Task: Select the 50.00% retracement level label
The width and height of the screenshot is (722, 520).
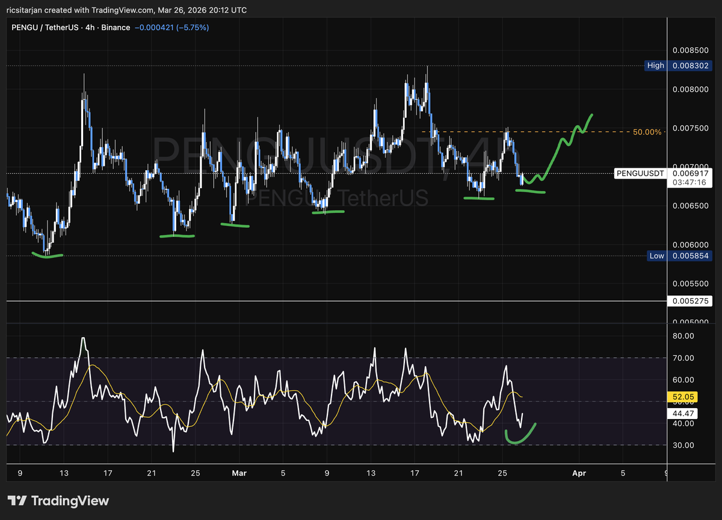Action: [647, 132]
